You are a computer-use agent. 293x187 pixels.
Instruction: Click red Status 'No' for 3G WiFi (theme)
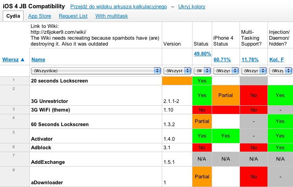pyautogui.click(x=202, y=110)
